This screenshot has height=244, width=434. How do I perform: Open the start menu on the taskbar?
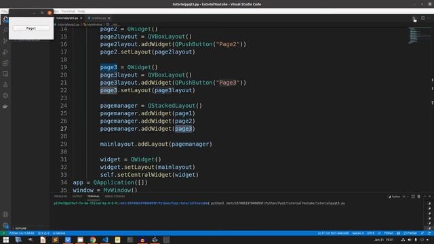(x=5, y=240)
